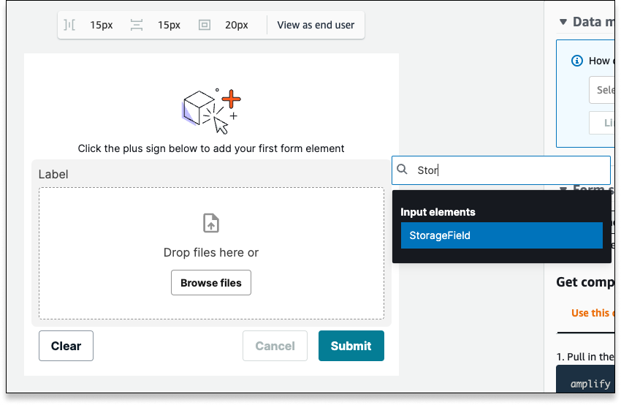Submit the form with Submit button

pyautogui.click(x=351, y=346)
